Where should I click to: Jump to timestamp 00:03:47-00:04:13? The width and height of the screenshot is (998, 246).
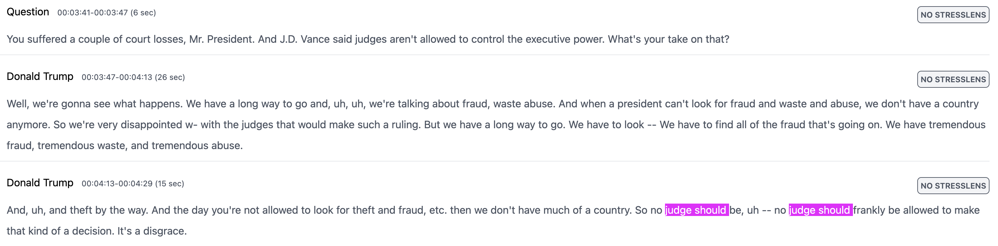tap(117, 77)
